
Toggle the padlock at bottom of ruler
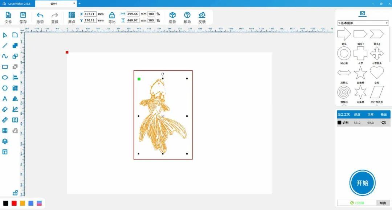point(15,193)
